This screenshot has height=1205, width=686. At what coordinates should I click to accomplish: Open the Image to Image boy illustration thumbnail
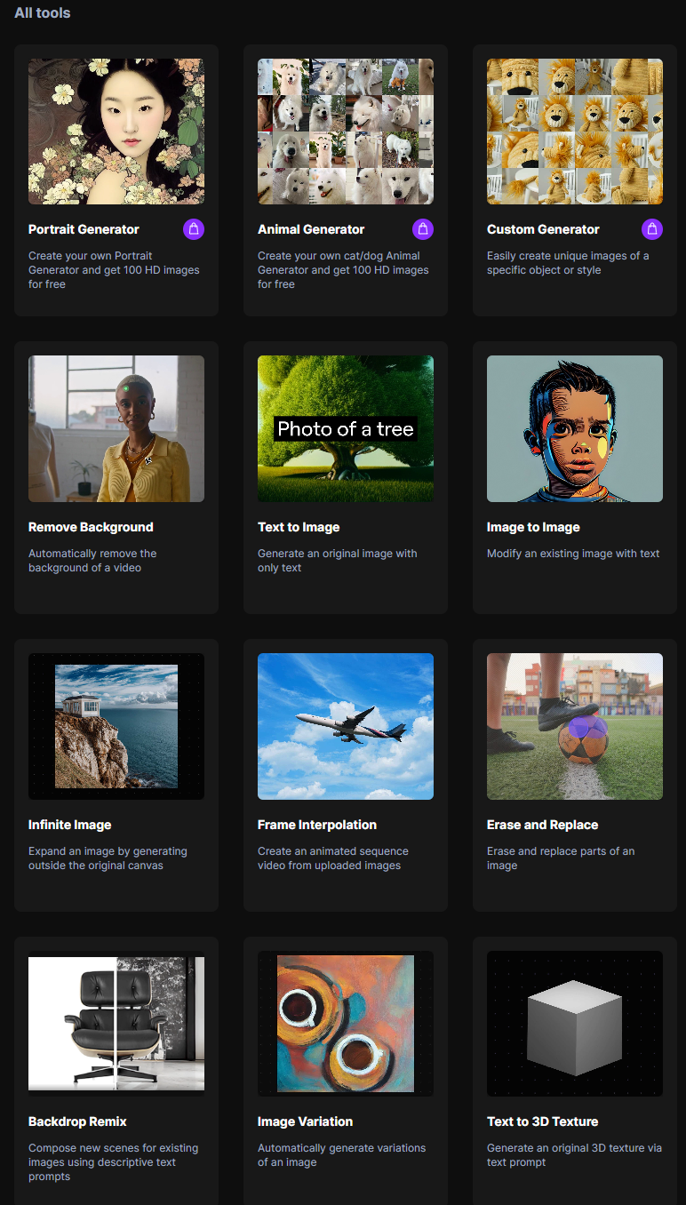point(575,429)
